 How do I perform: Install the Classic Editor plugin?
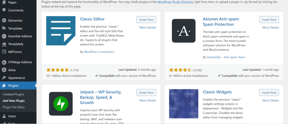(146, 20)
